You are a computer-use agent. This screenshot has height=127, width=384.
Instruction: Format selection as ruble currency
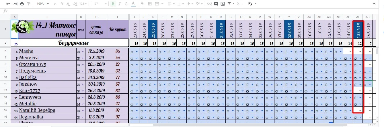click(x=55, y=4)
